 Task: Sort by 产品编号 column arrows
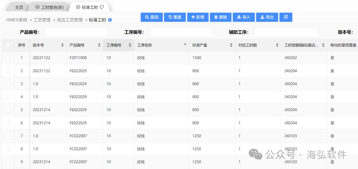tap(99, 45)
